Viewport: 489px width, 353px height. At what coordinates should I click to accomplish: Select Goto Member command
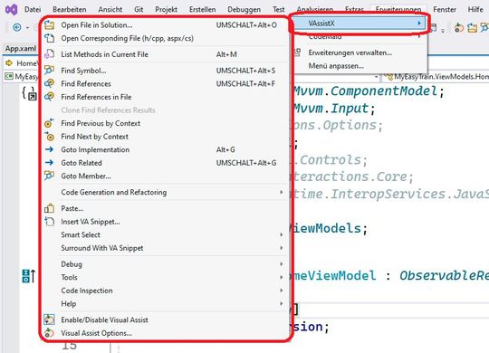[x=164, y=176]
